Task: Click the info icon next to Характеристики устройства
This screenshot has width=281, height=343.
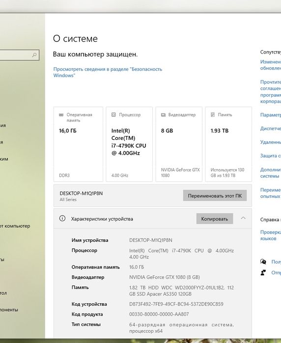Action: pos(62,218)
